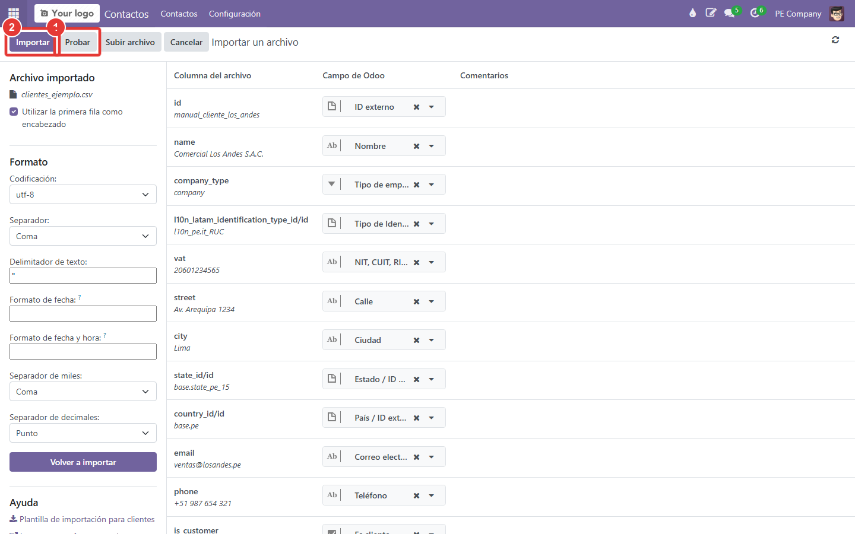Open the apps grid menu icon
The image size is (855, 534).
pyautogui.click(x=14, y=13)
